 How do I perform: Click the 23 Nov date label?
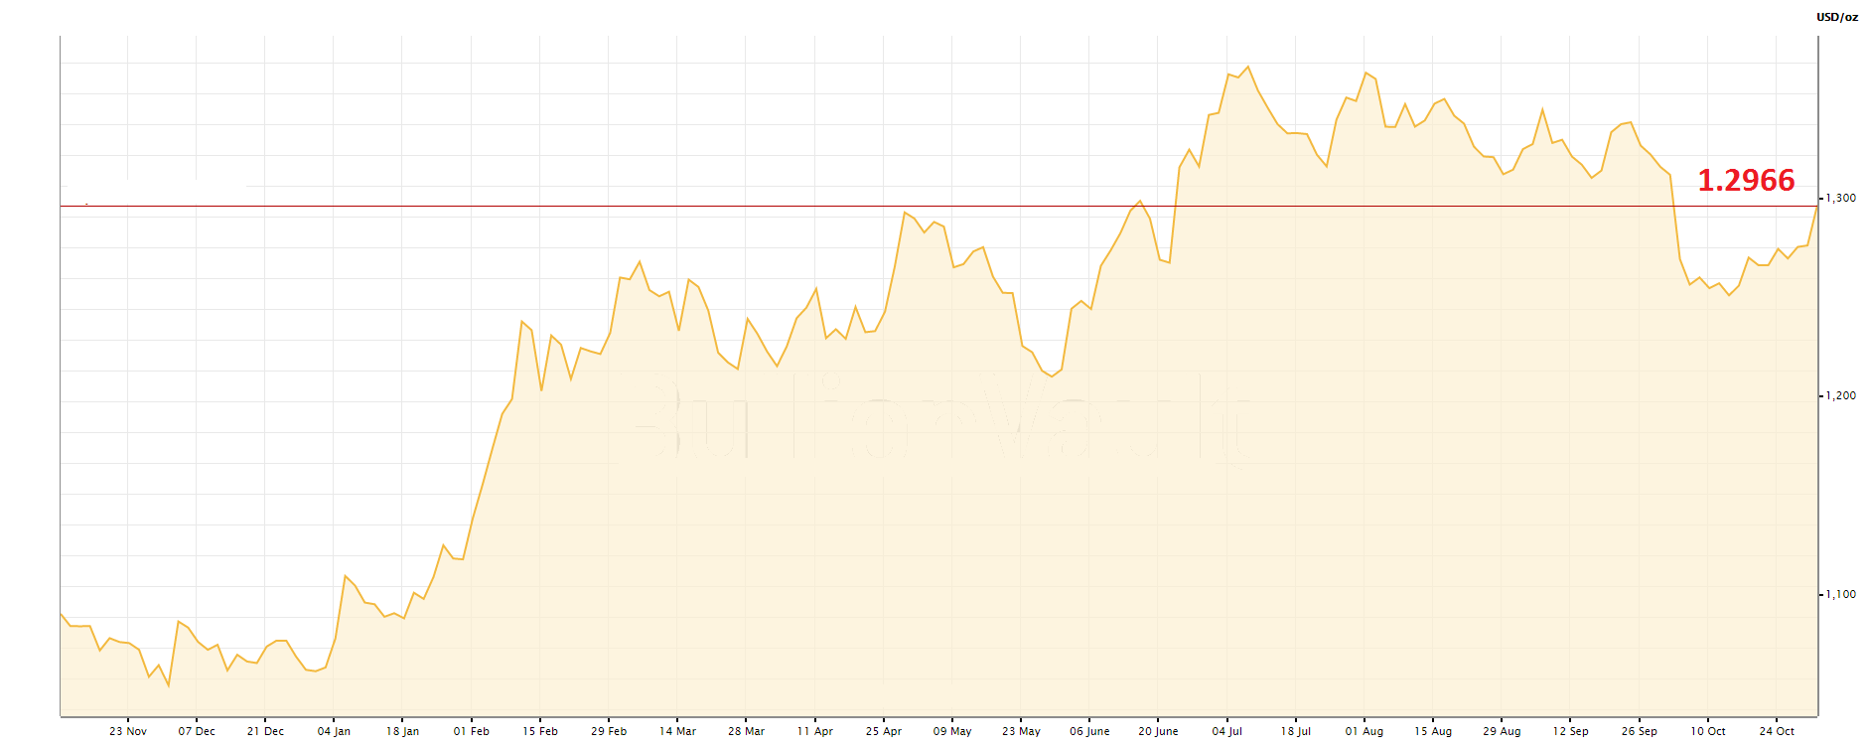[128, 731]
